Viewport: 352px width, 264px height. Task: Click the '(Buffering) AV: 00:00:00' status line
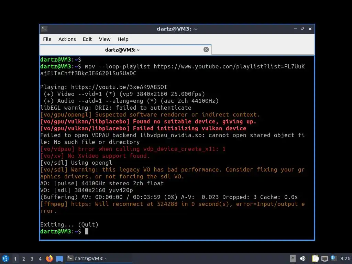click(x=169, y=197)
